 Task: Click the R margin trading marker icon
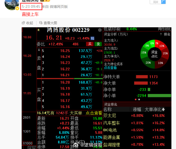point(39,30)
